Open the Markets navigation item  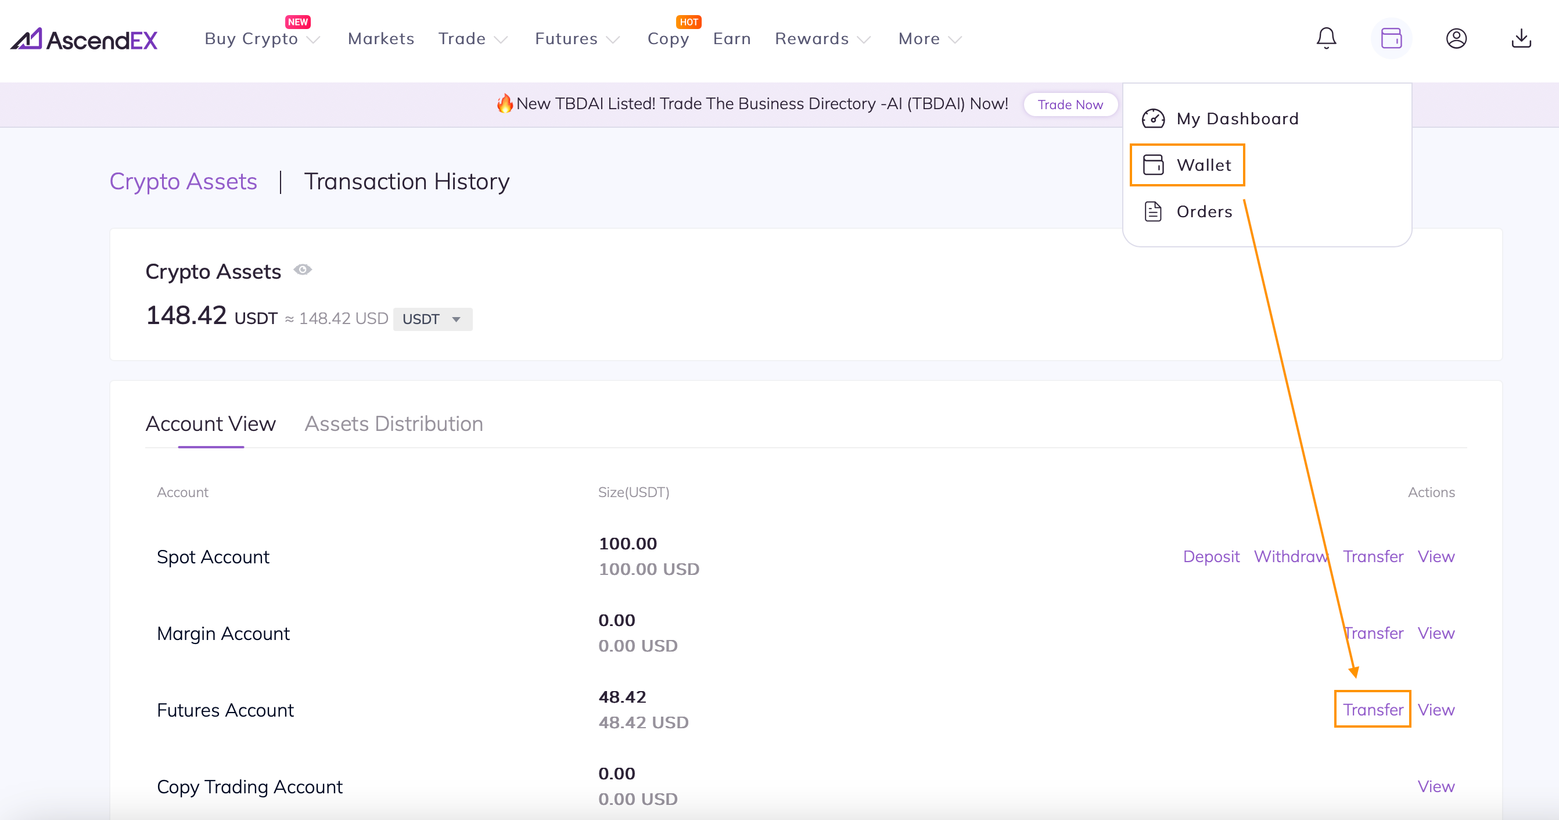(380, 39)
